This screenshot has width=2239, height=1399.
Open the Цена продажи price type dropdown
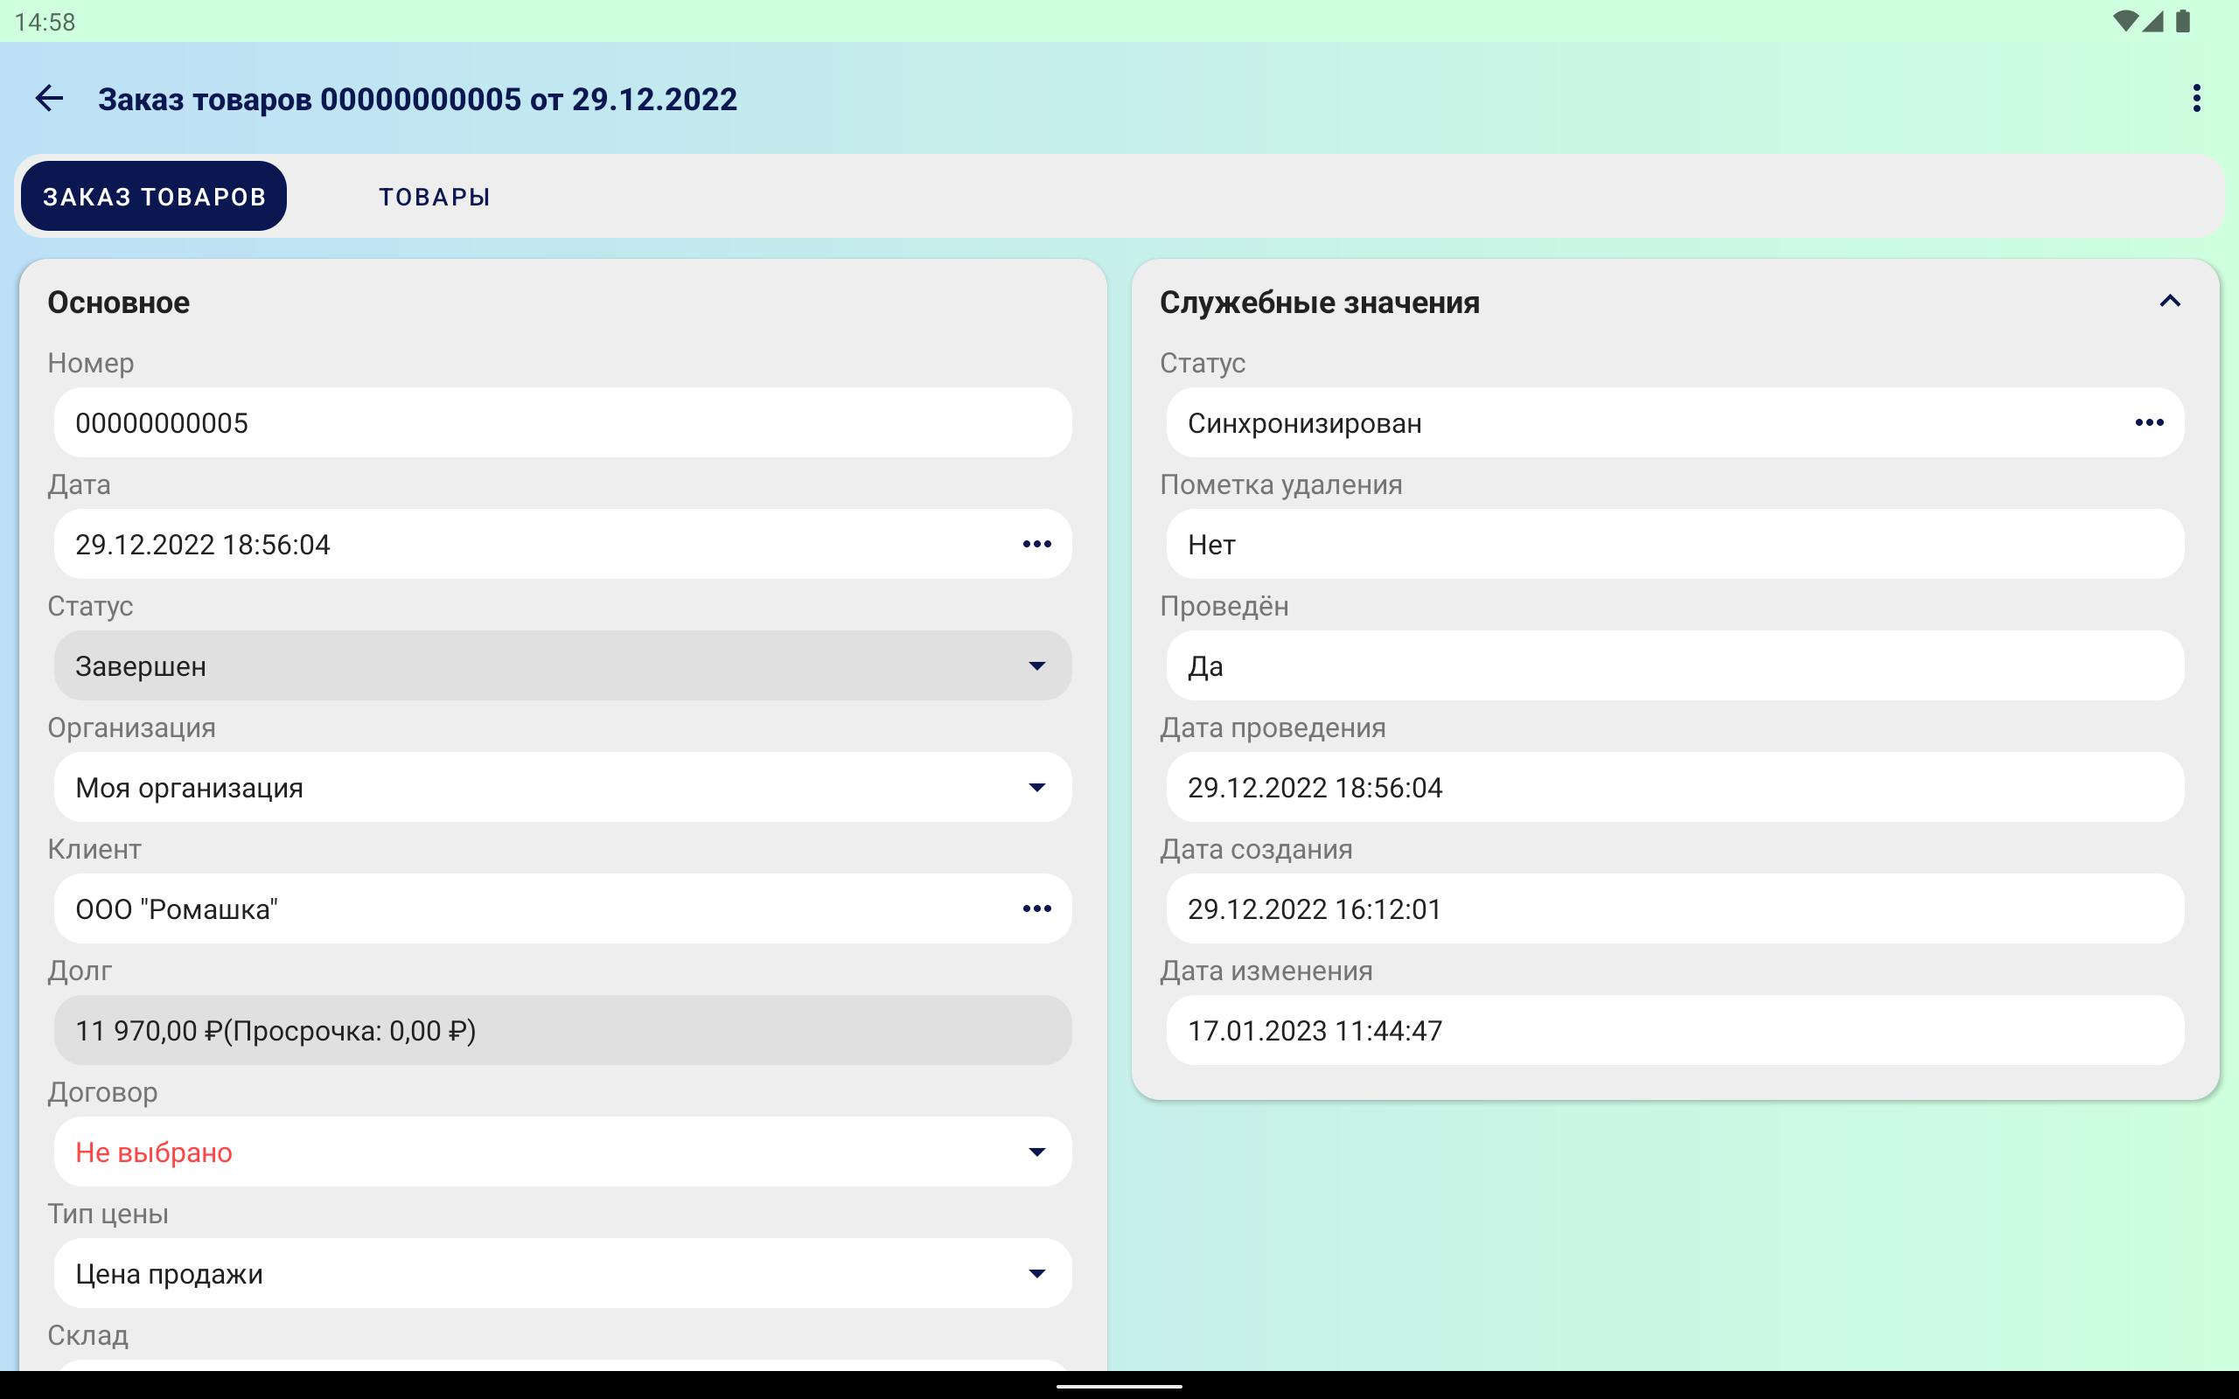[x=562, y=1273]
